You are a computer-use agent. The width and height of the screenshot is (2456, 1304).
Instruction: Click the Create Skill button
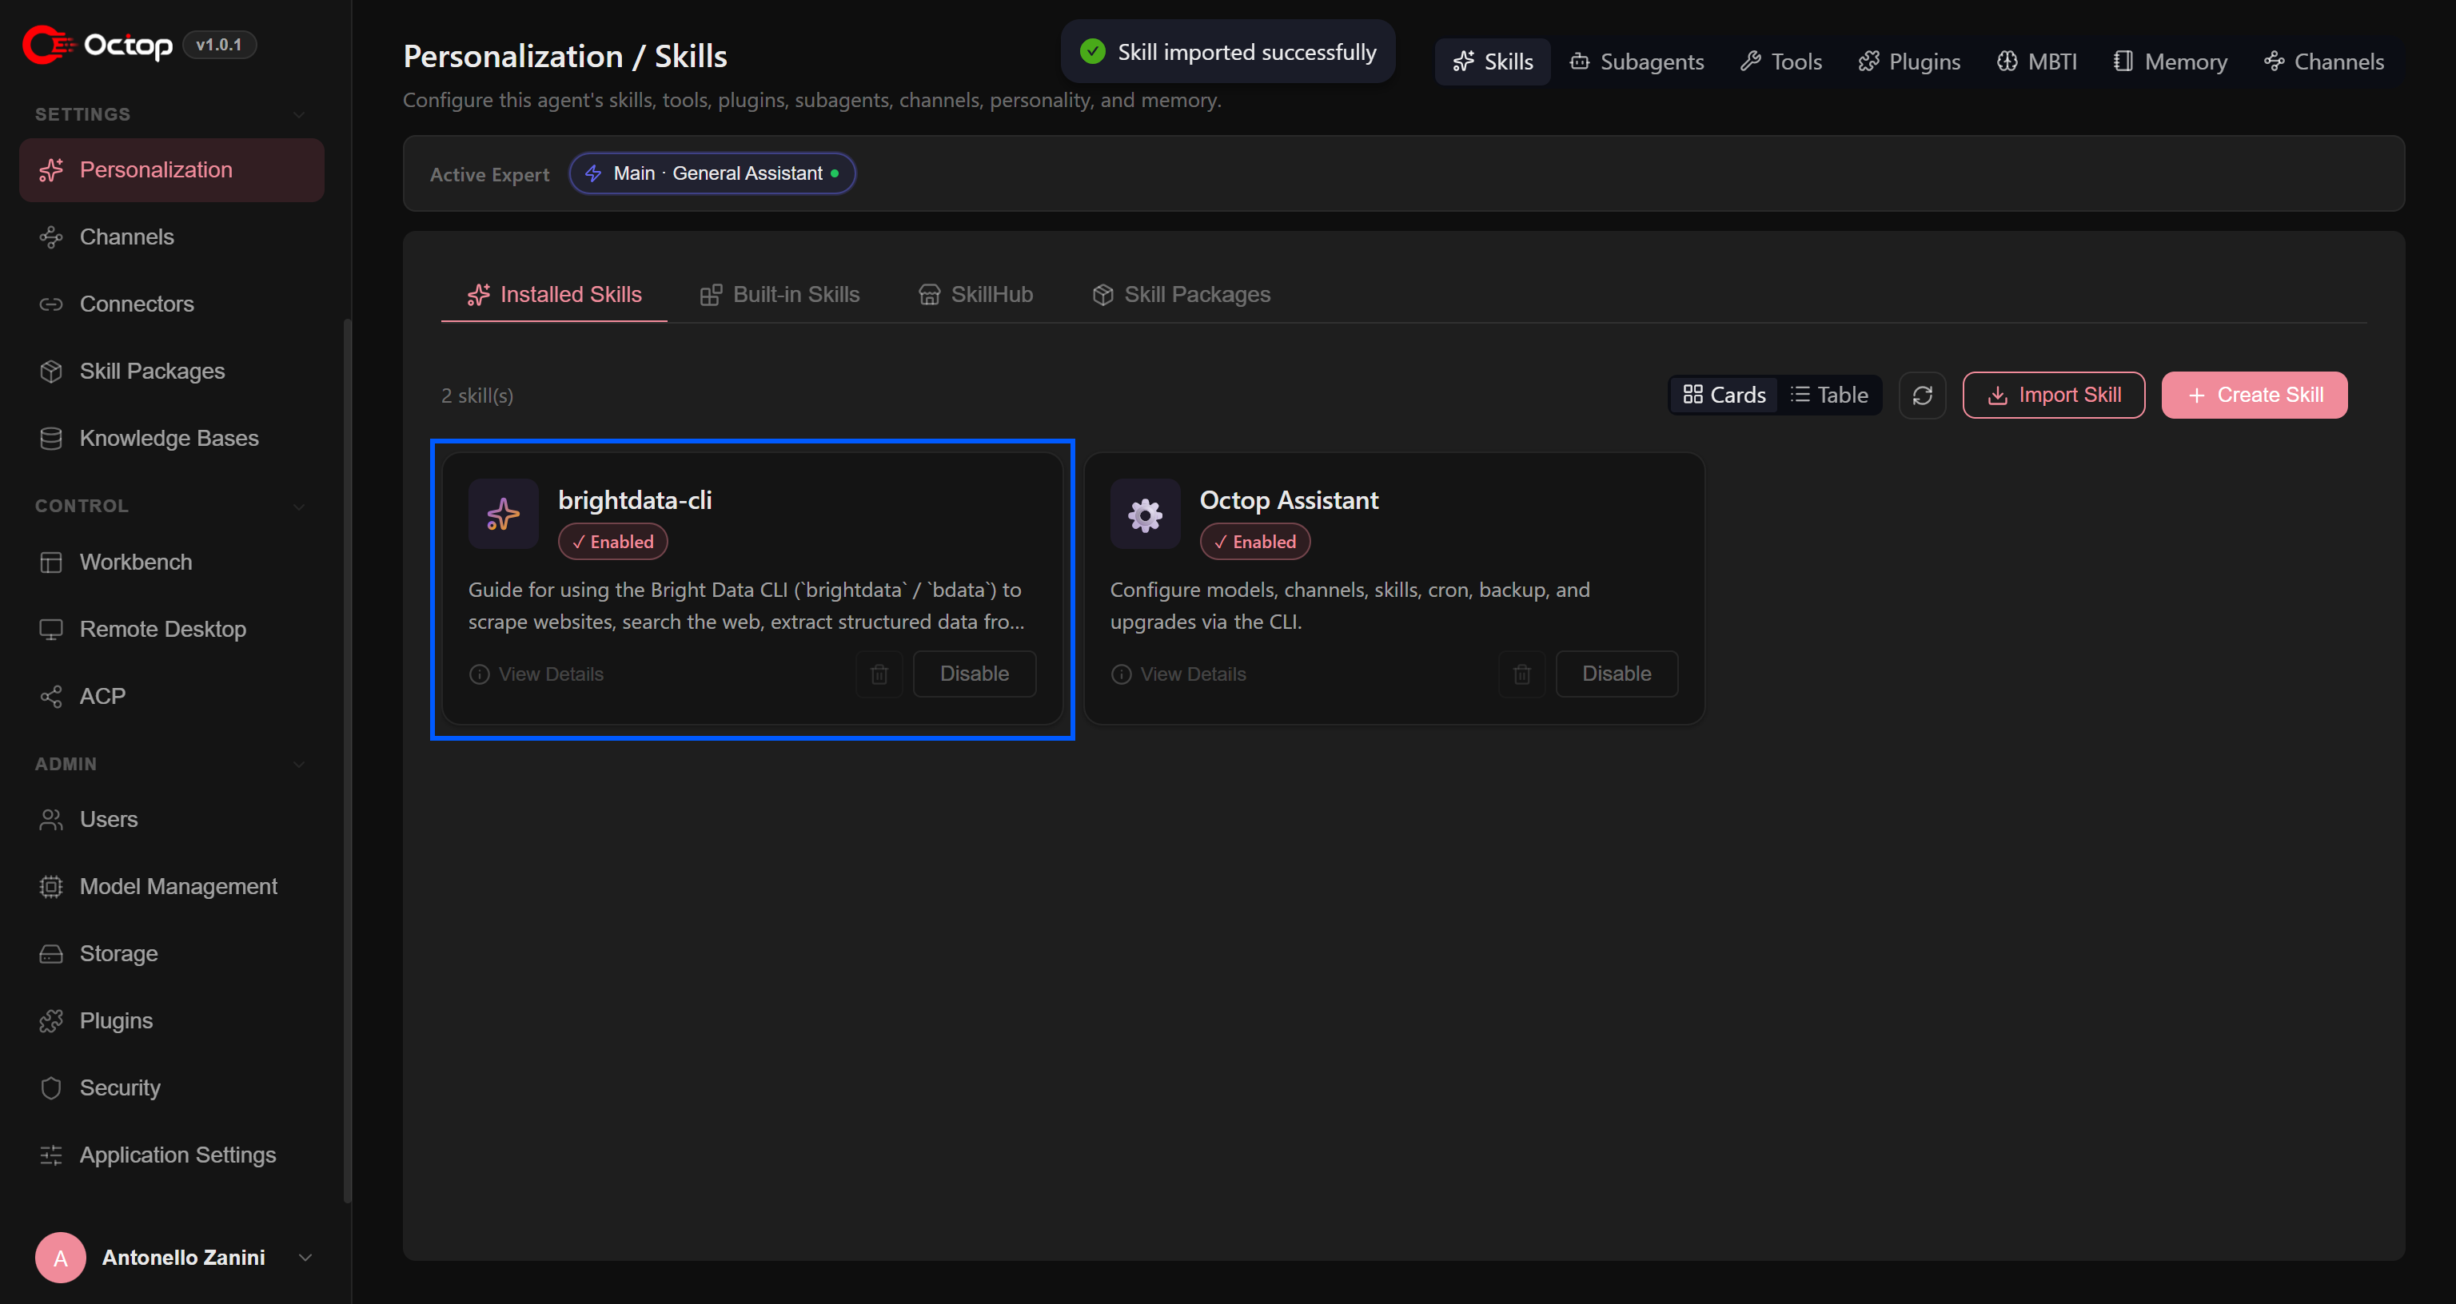pyautogui.click(x=2255, y=395)
